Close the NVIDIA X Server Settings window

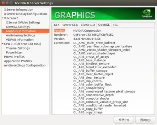tap(3, 3)
